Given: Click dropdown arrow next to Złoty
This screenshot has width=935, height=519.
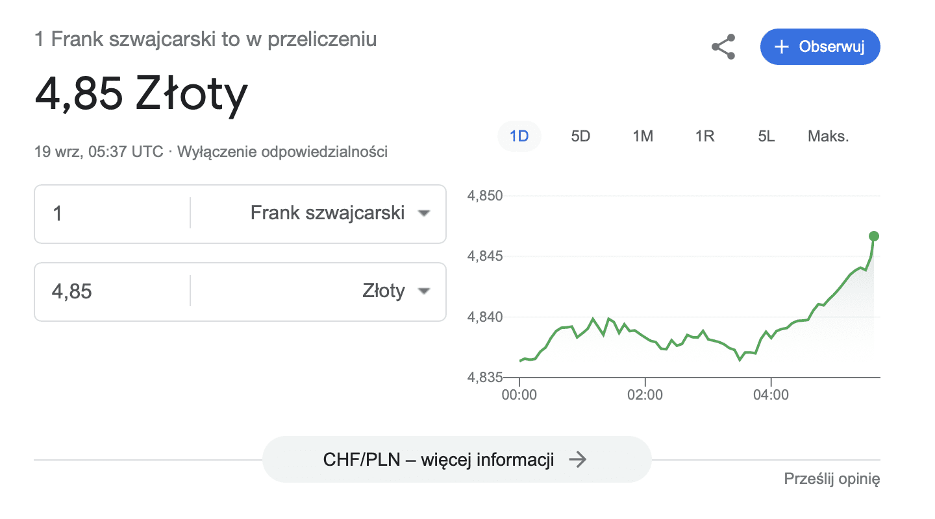Looking at the screenshot, I should point(424,291).
